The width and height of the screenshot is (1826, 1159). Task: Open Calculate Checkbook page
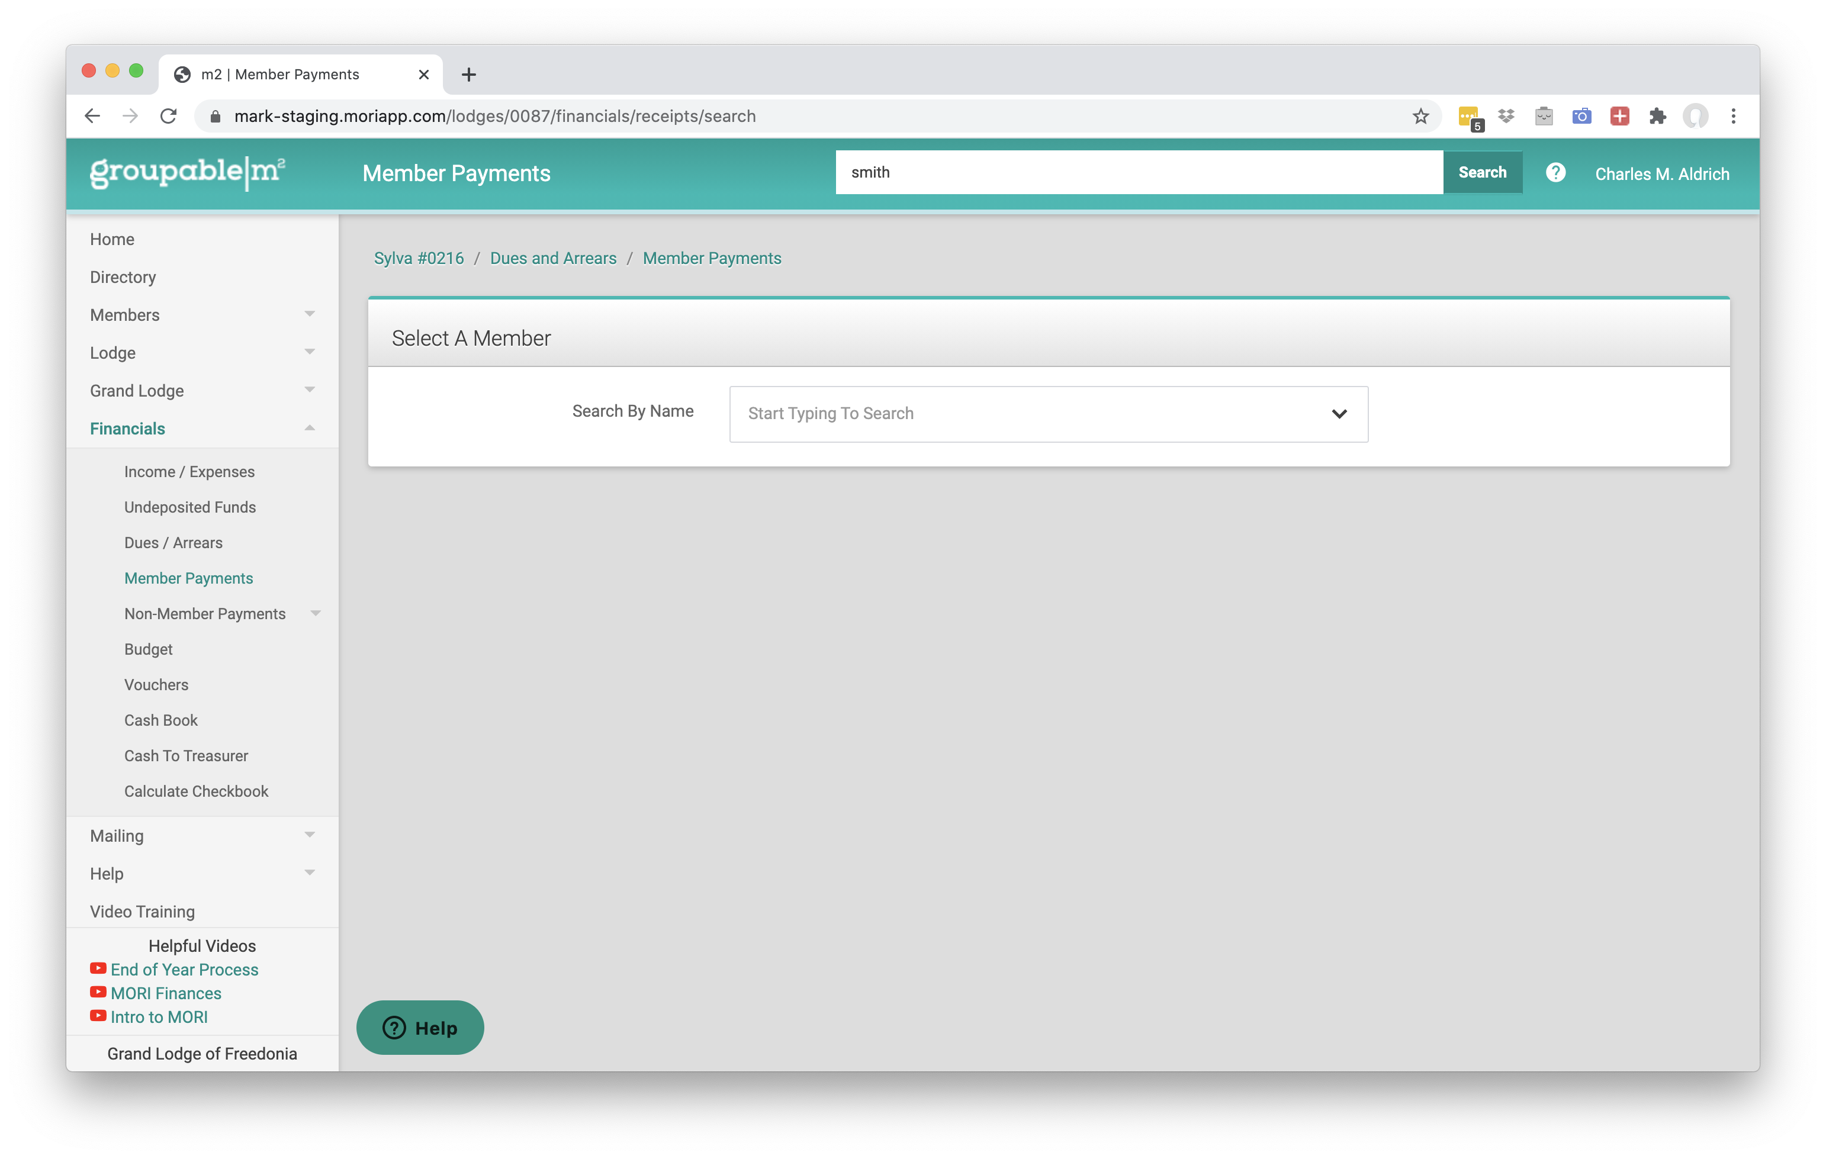(x=197, y=791)
